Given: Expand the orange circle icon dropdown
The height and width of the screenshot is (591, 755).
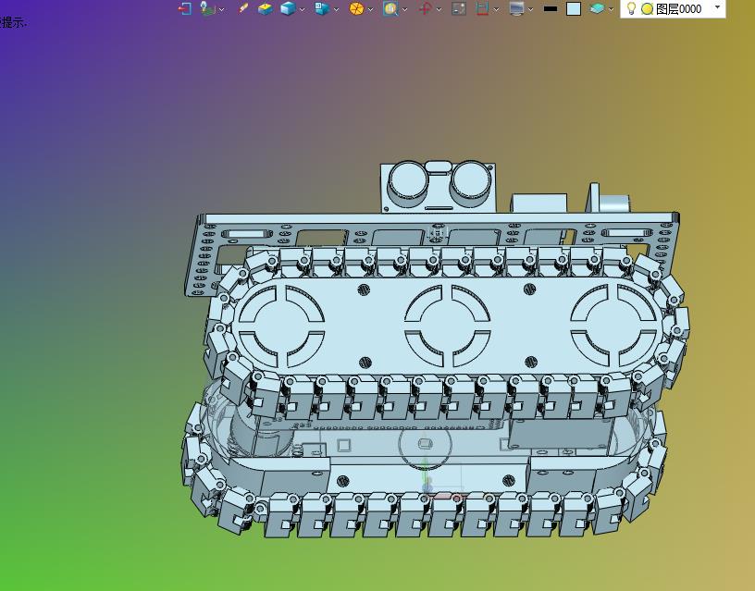Looking at the screenshot, I should (x=370, y=9).
